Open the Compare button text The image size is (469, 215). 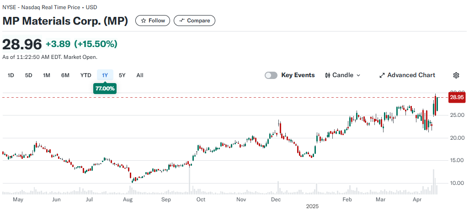pyautogui.click(x=198, y=21)
